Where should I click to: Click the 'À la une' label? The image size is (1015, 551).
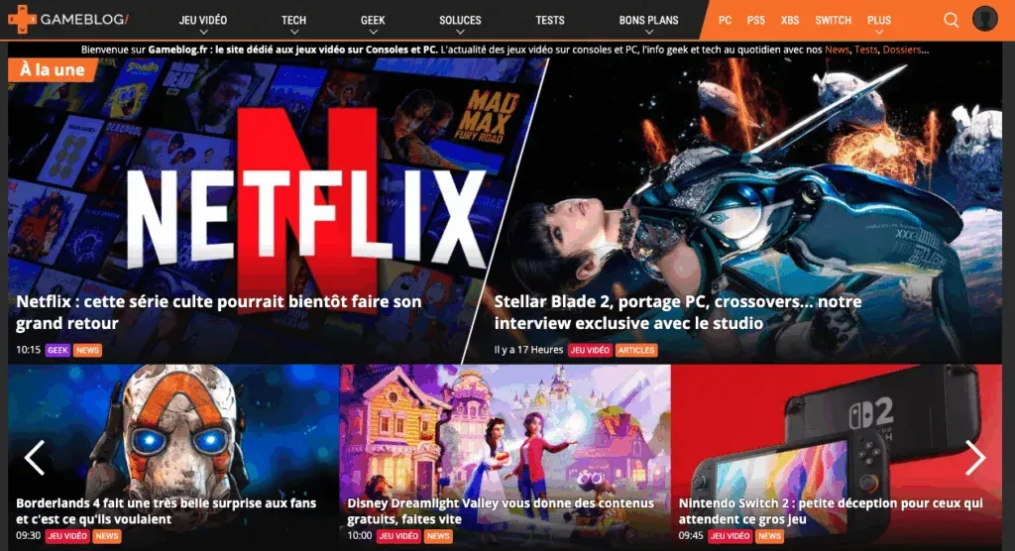tap(53, 70)
